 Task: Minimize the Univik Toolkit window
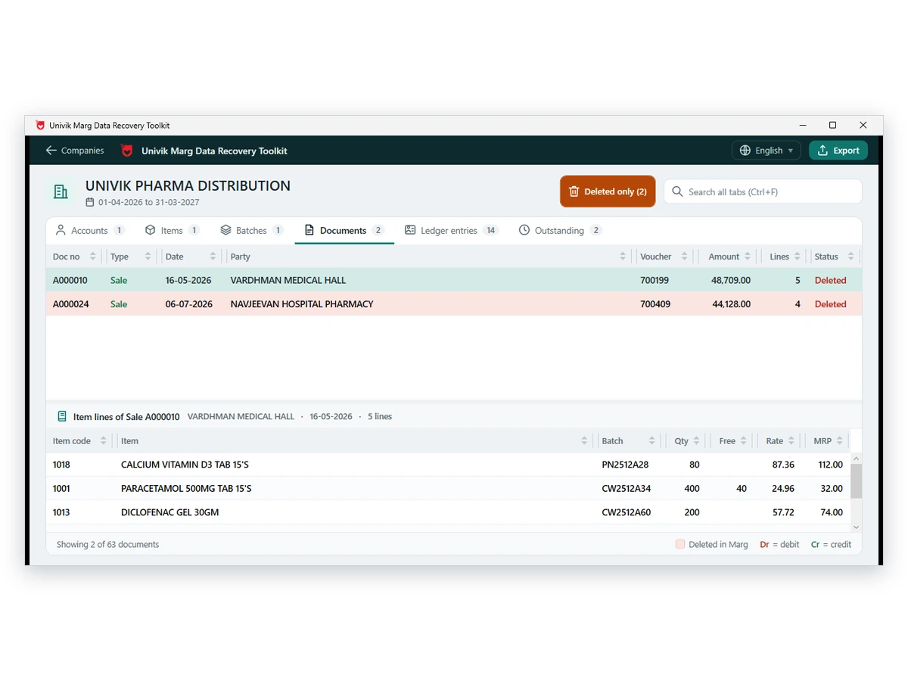pyautogui.click(x=802, y=126)
